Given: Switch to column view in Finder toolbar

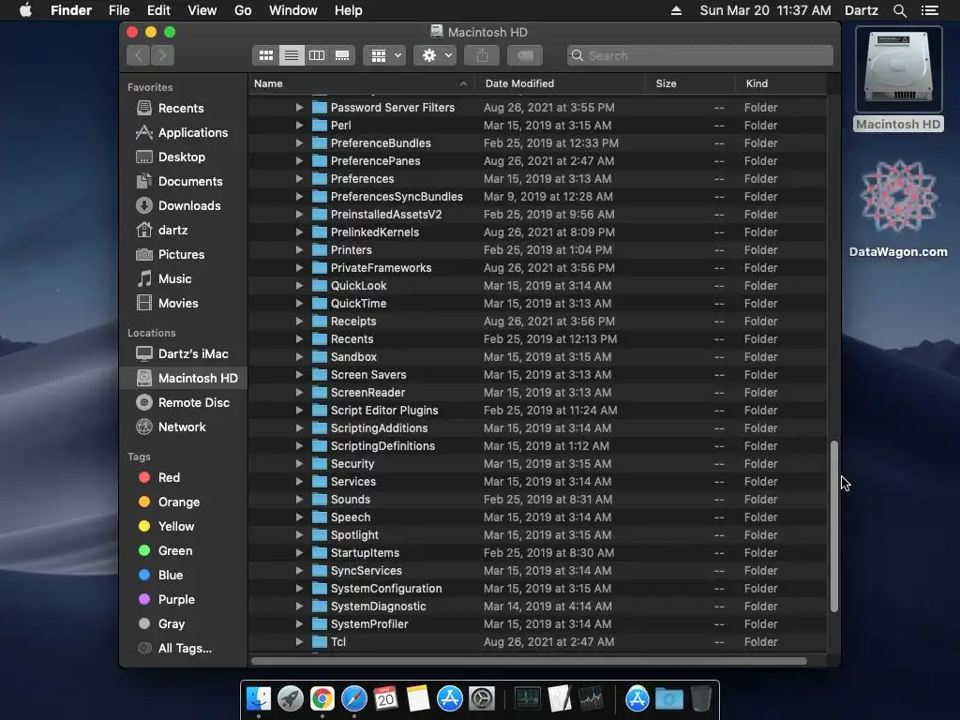Looking at the screenshot, I should click(317, 55).
